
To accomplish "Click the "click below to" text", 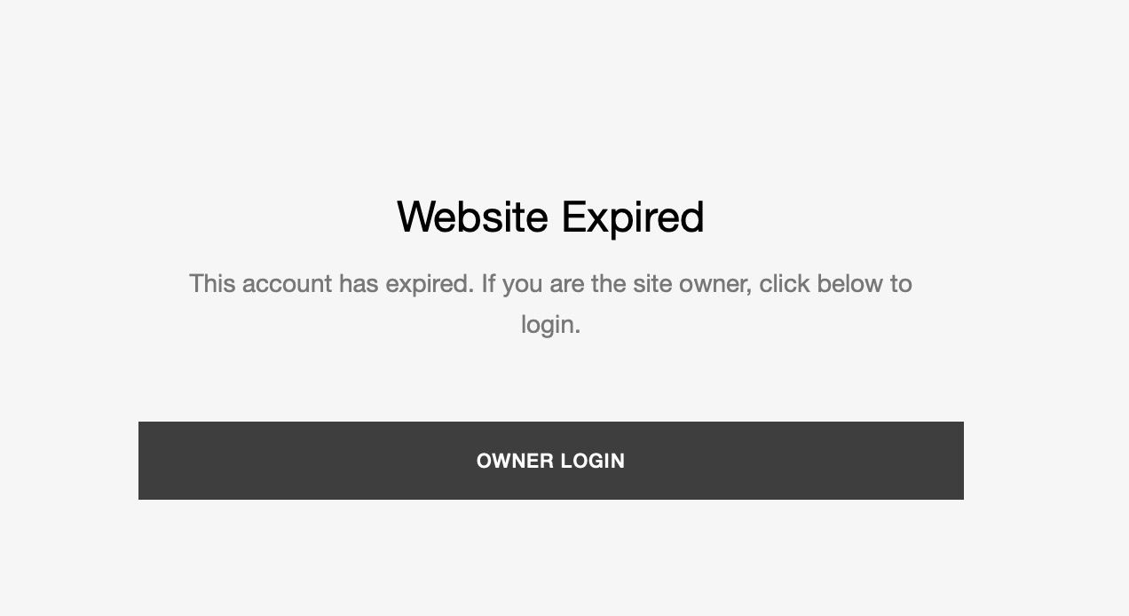I will (835, 284).
